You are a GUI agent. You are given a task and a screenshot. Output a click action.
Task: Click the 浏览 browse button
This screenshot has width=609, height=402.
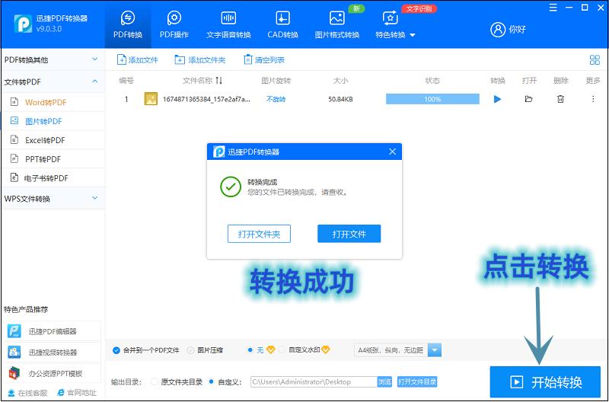tap(384, 381)
